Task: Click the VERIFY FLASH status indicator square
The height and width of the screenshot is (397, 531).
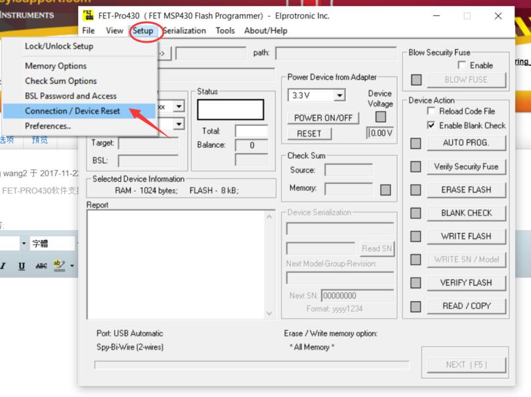Action: [x=415, y=283]
